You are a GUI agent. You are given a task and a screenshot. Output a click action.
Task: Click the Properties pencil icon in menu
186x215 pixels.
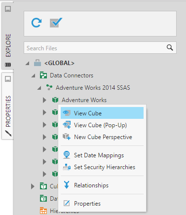[x=67, y=203]
